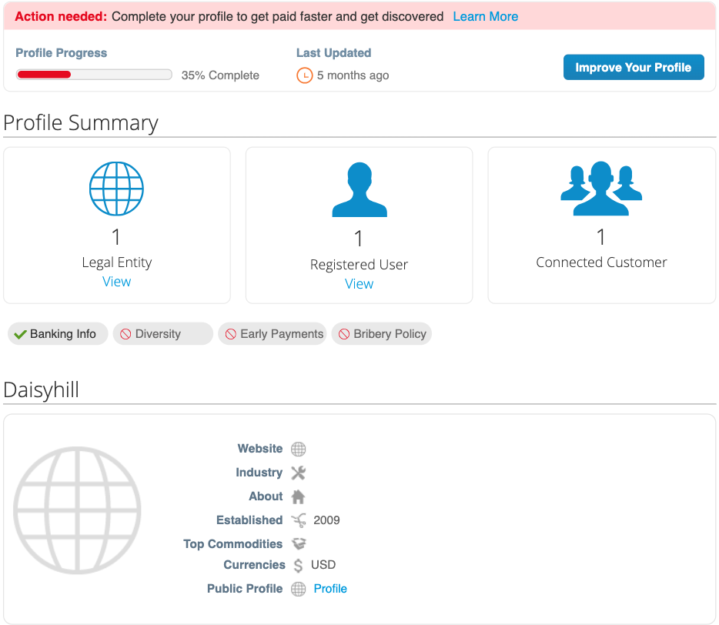
Task: Click the Legal Entity globe icon
Action: coord(116,188)
